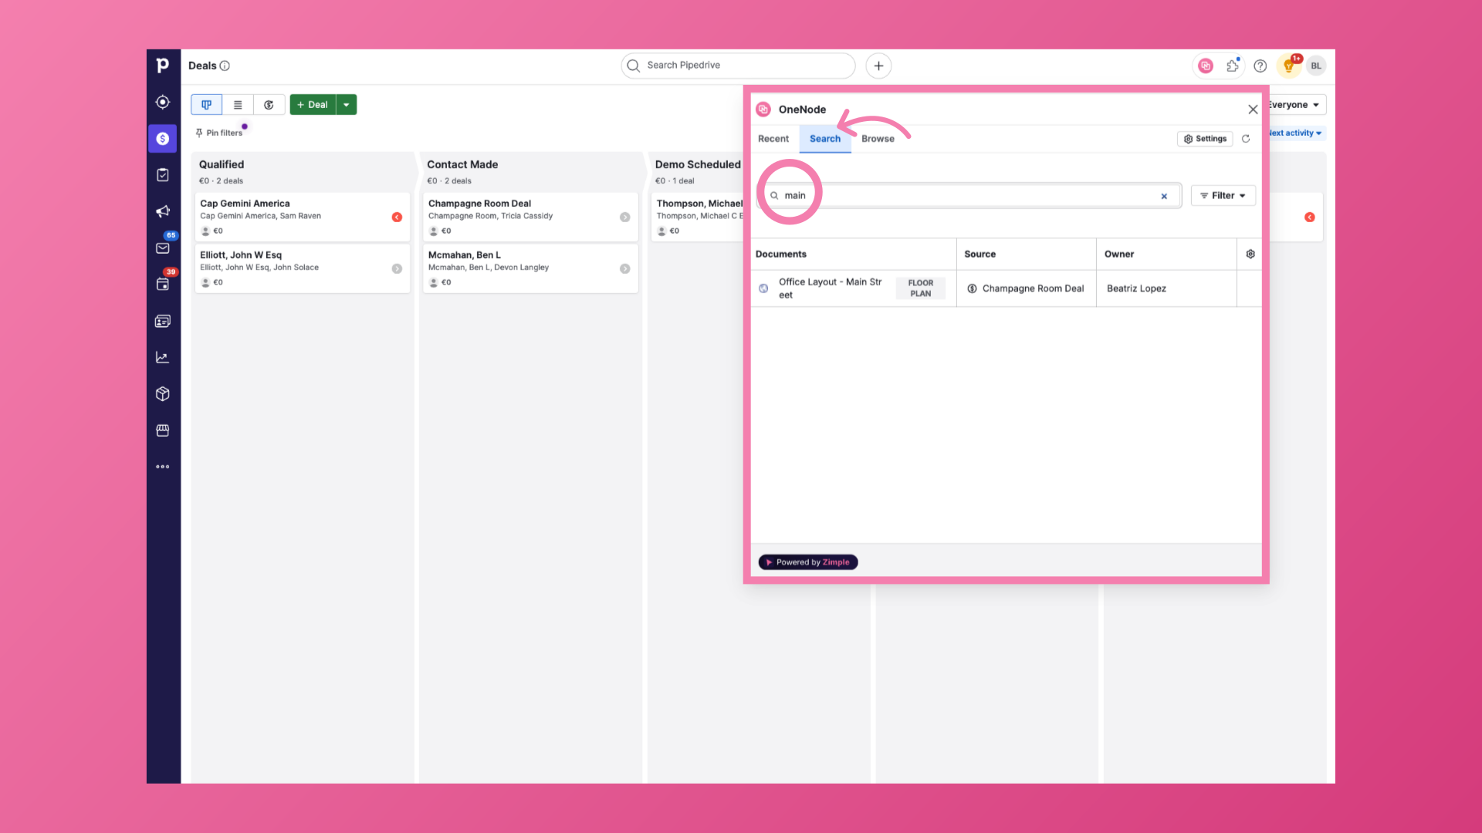Click Elliott, John W Esq activity arrow icon
The height and width of the screenshot is (833, 1482).
[397, 269]
